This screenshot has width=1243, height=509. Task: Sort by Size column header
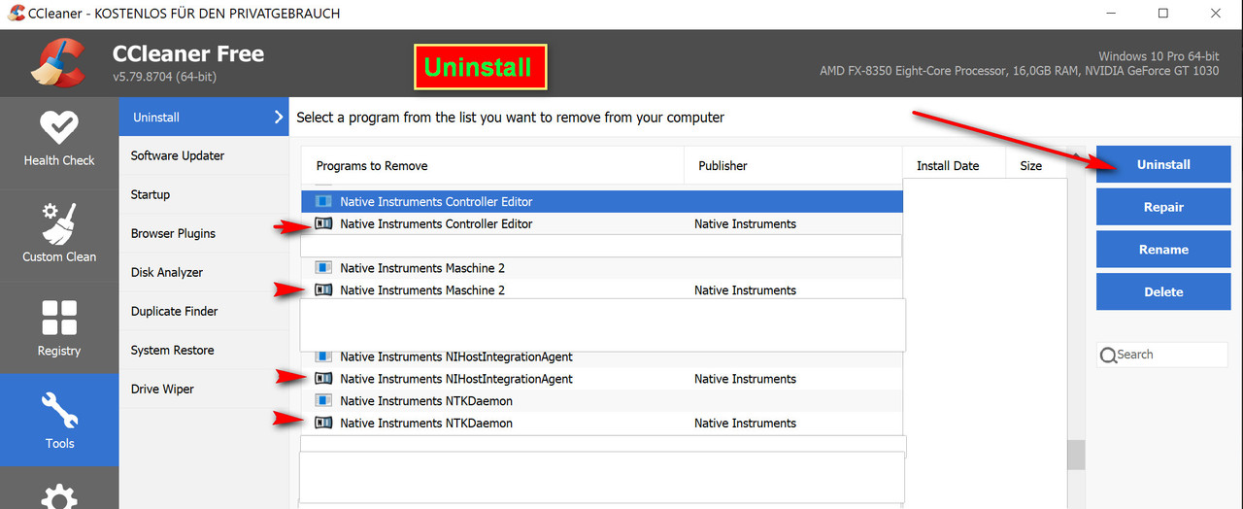tap(1036, 166)
